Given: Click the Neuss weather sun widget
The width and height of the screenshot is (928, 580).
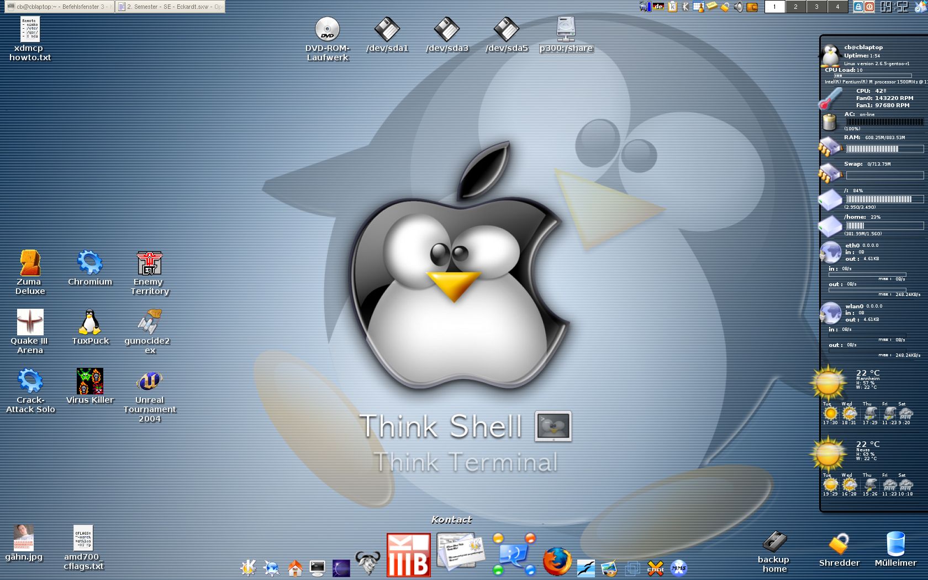Looking at the screenshot, I should 827,454.
